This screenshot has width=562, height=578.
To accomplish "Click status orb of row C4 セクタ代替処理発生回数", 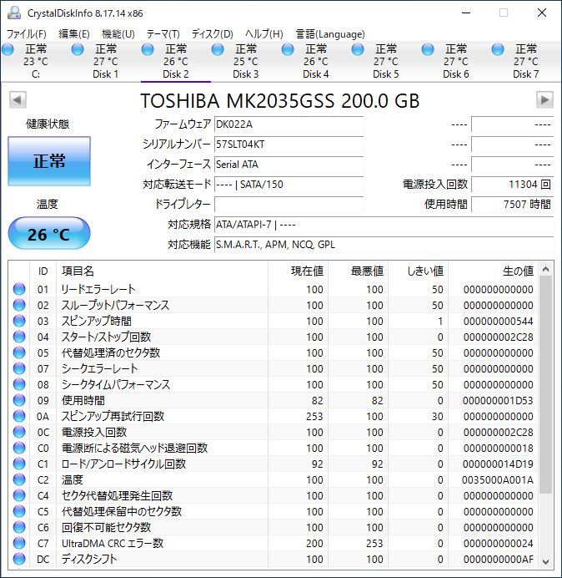I will (x=19, y=495).
